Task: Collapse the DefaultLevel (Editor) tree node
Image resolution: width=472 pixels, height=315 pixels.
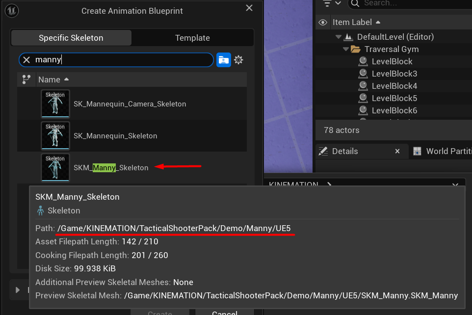Action: (339, 37)
